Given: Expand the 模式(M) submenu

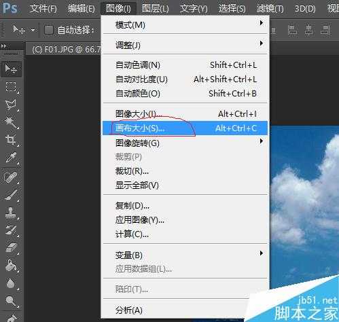Looking at the screenshot, I should click(185, 24).
